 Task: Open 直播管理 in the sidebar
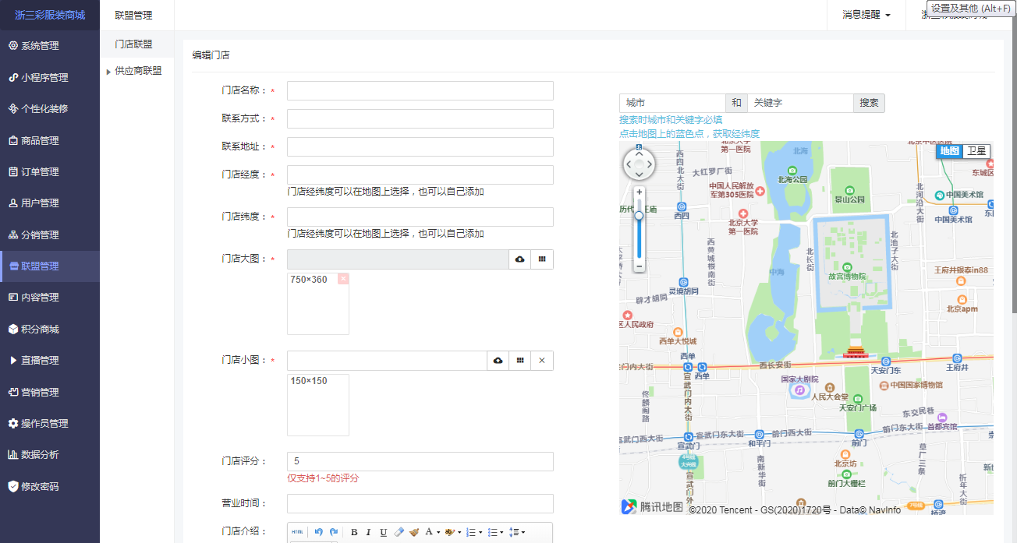[50, 360]
